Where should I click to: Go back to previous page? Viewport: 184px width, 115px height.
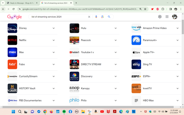[x=3, y=9]
